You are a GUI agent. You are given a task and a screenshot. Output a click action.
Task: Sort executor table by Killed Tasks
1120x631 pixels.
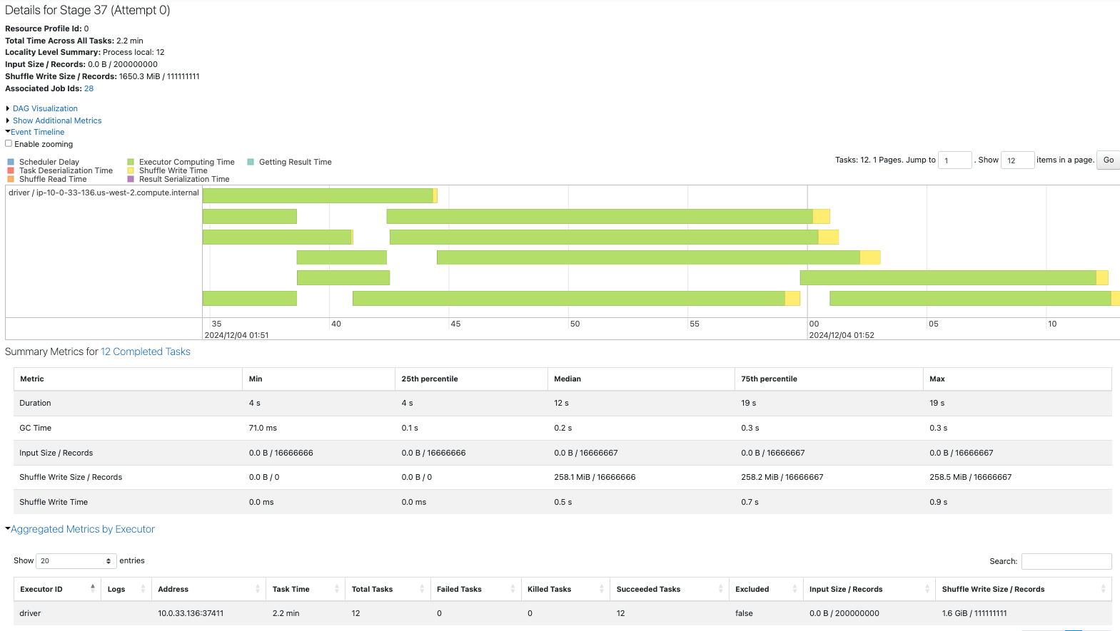[565, 589]
